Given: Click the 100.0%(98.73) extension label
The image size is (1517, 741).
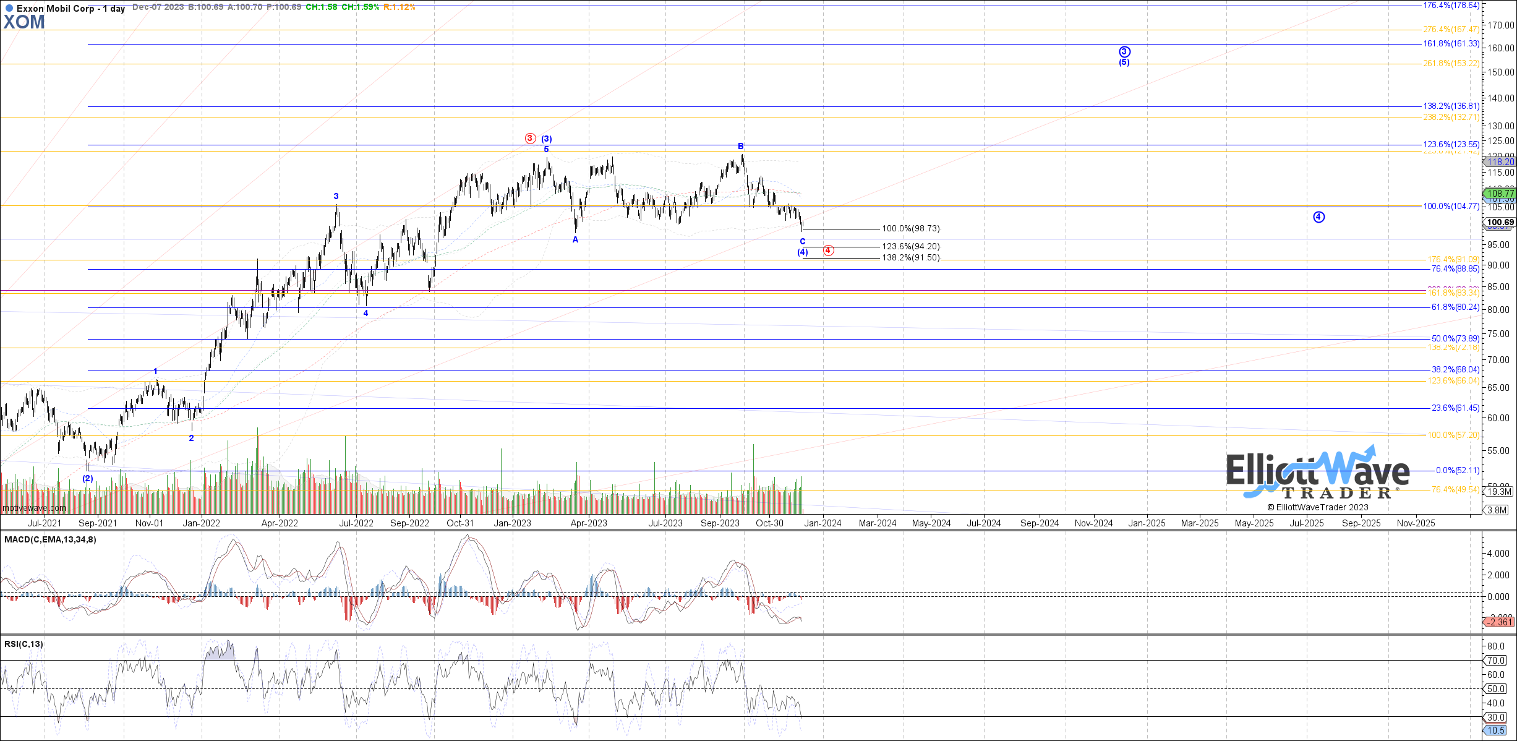Looking at the screenshot, I should pos(911,229).
